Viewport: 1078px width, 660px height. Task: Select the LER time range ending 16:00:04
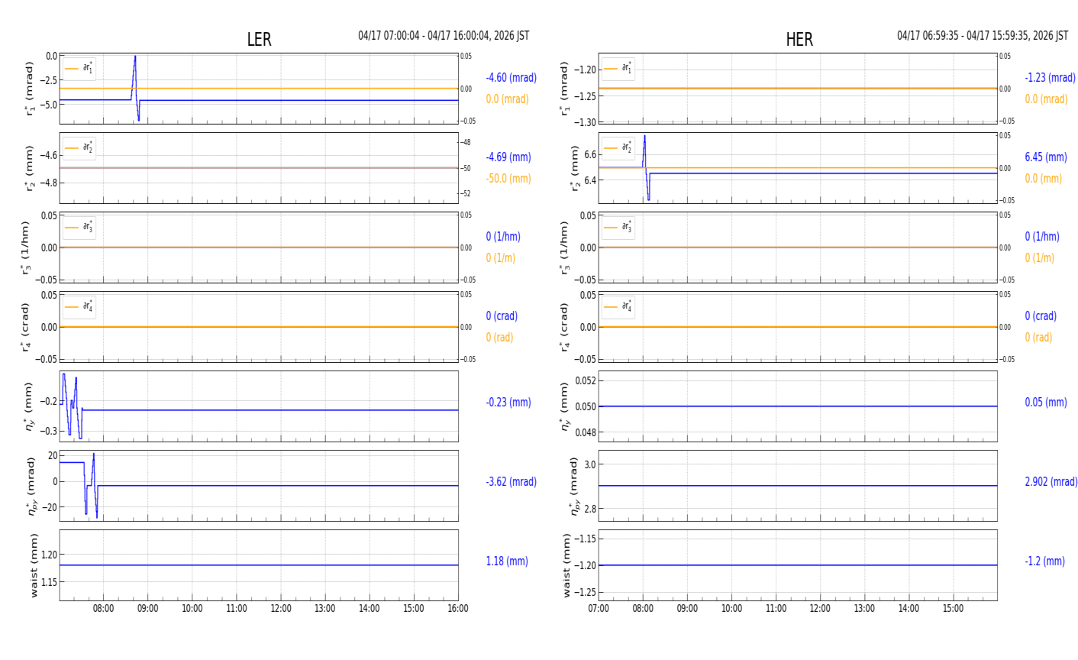444,36
